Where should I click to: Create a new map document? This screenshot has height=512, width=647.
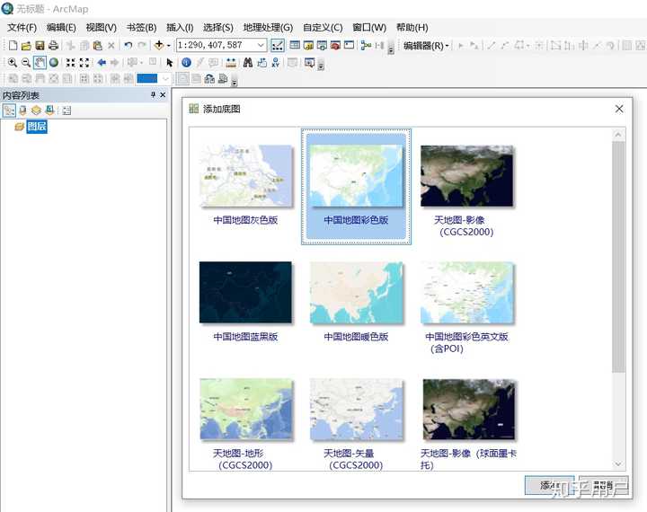(x=13, y=46)
